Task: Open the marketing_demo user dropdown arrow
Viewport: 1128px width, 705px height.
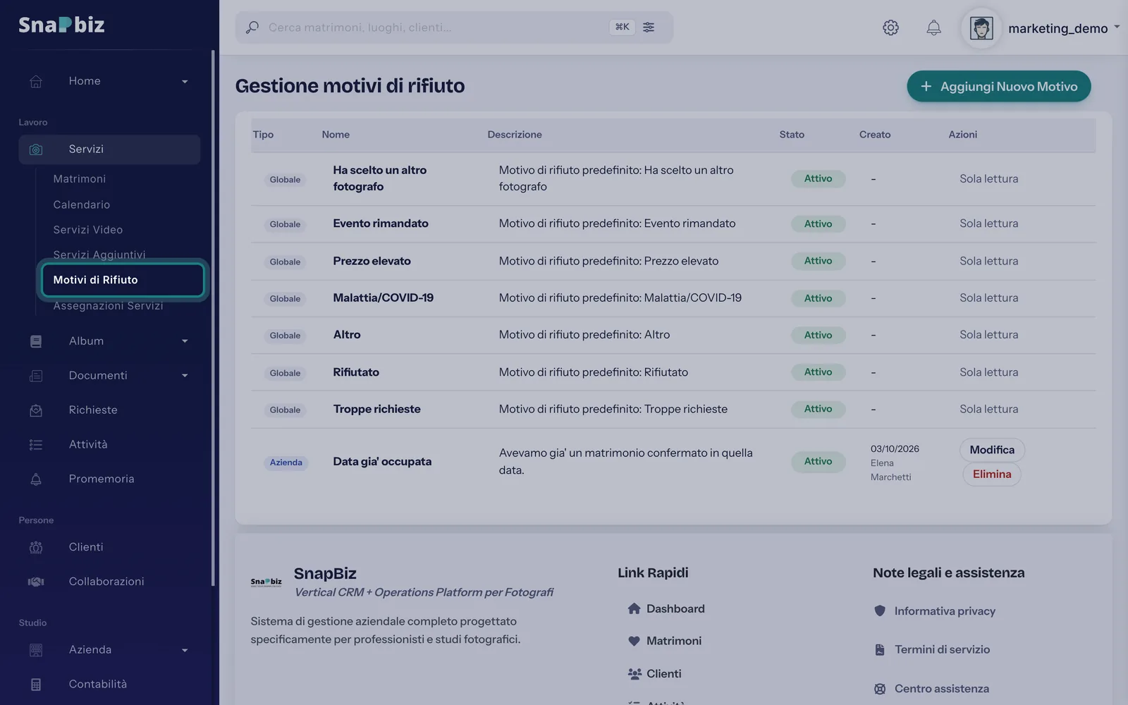Action: (1117, 27)
